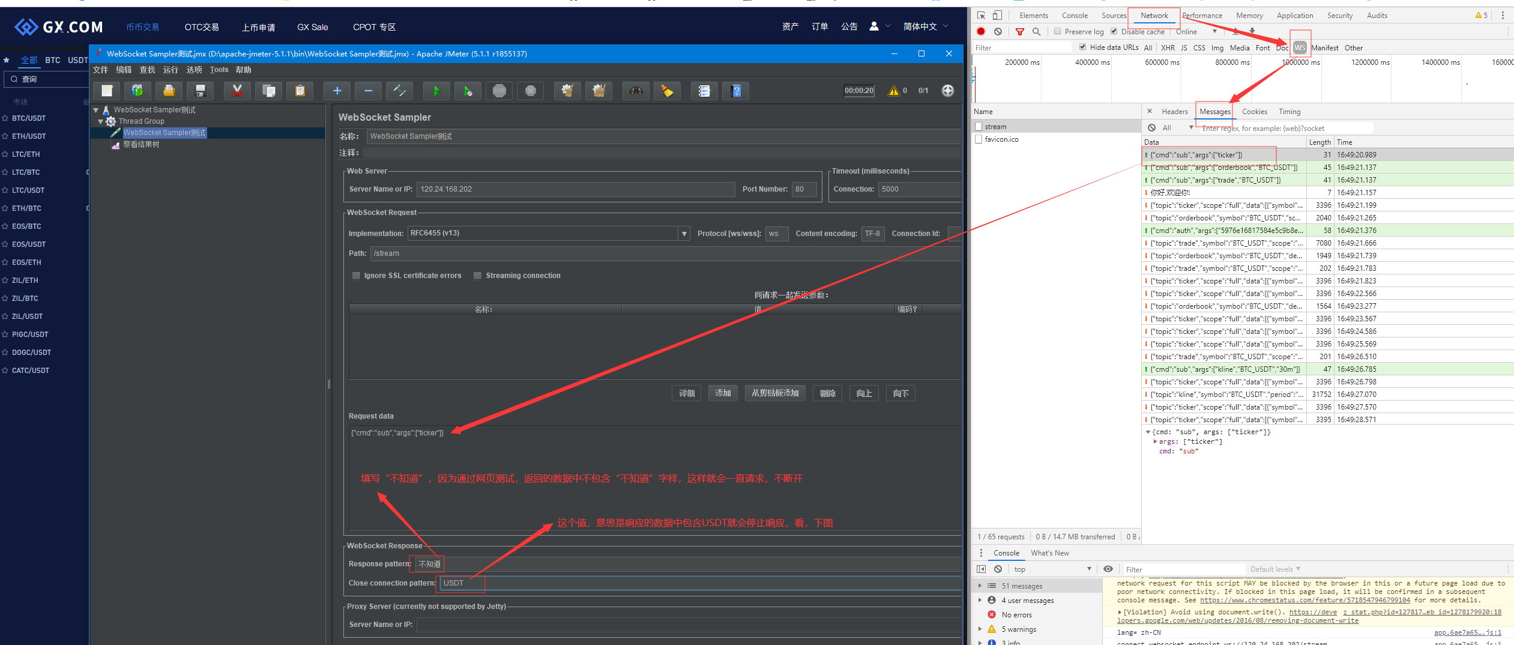
Task: Click the Expand all plus icon
Action: coord(337,91)
